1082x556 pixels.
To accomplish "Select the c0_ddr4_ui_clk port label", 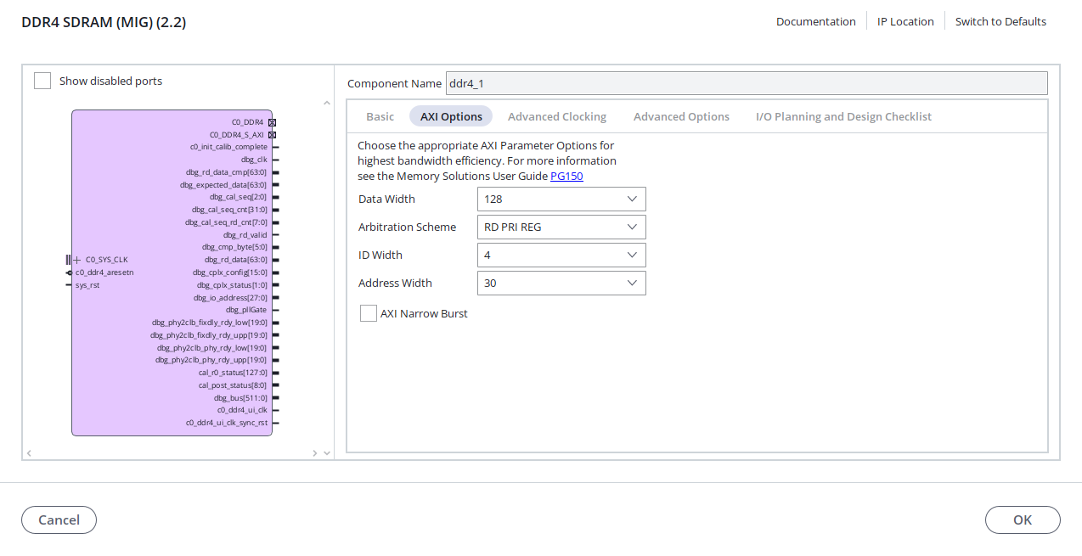I will (242, 410).
